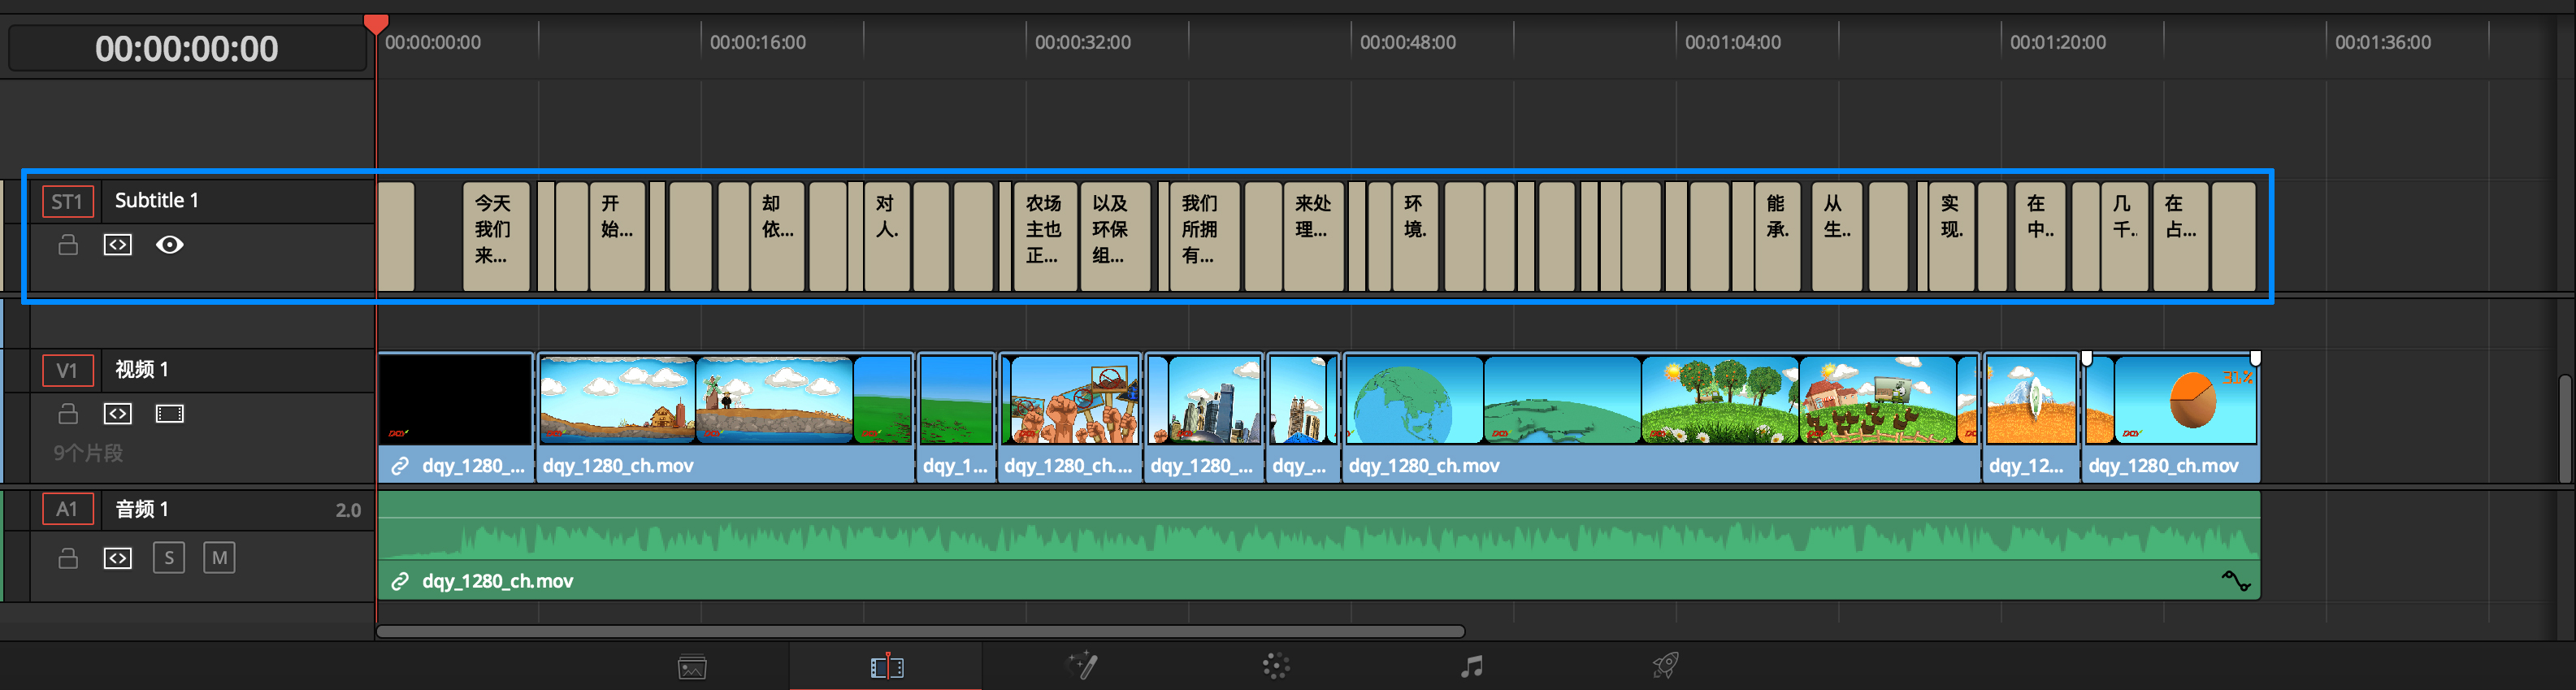Select the globe video clip

tap(1661, 417)
